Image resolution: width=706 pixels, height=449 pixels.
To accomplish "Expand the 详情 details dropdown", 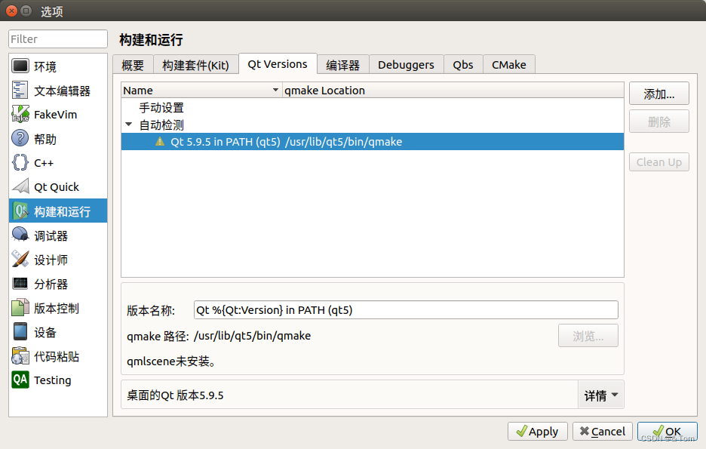I will pyautogui.click(x=601, y=395).
